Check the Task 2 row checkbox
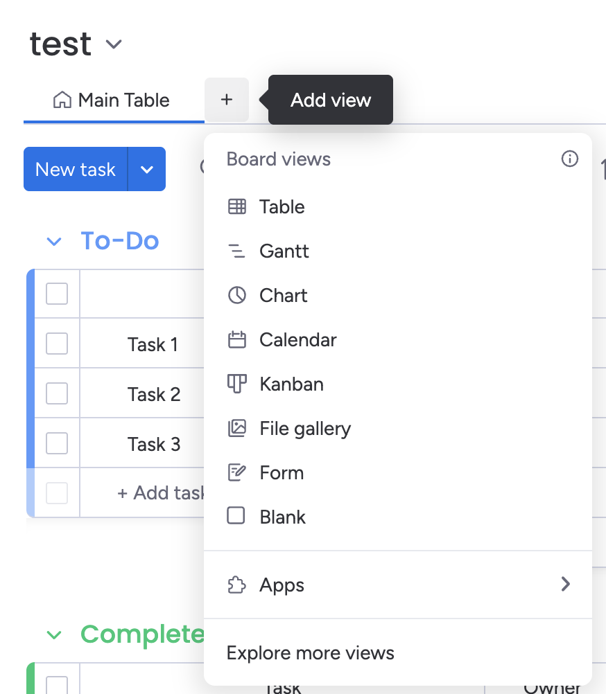The image size is (606, 694). point(57,393)
